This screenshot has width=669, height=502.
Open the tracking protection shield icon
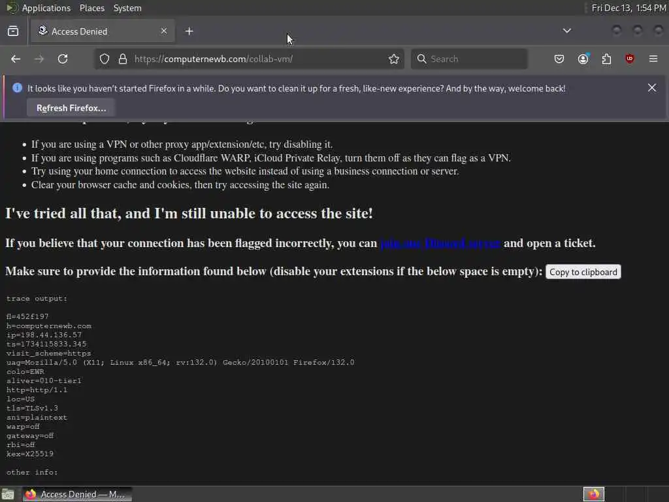coord(105,59)
